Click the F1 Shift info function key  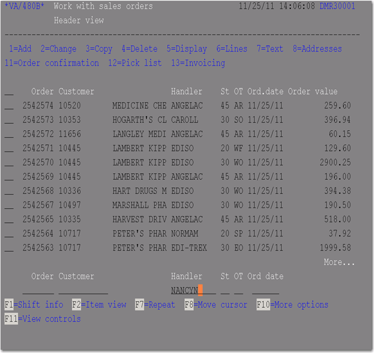tap(34, 305)
